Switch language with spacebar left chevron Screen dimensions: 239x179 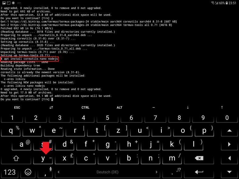coord(58,172)
